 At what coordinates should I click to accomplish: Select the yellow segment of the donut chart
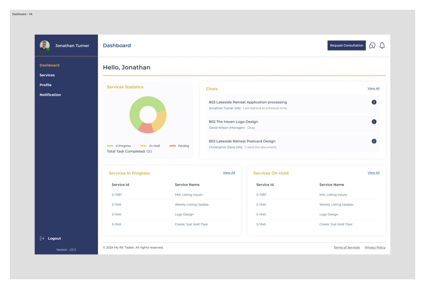point(160,120)
